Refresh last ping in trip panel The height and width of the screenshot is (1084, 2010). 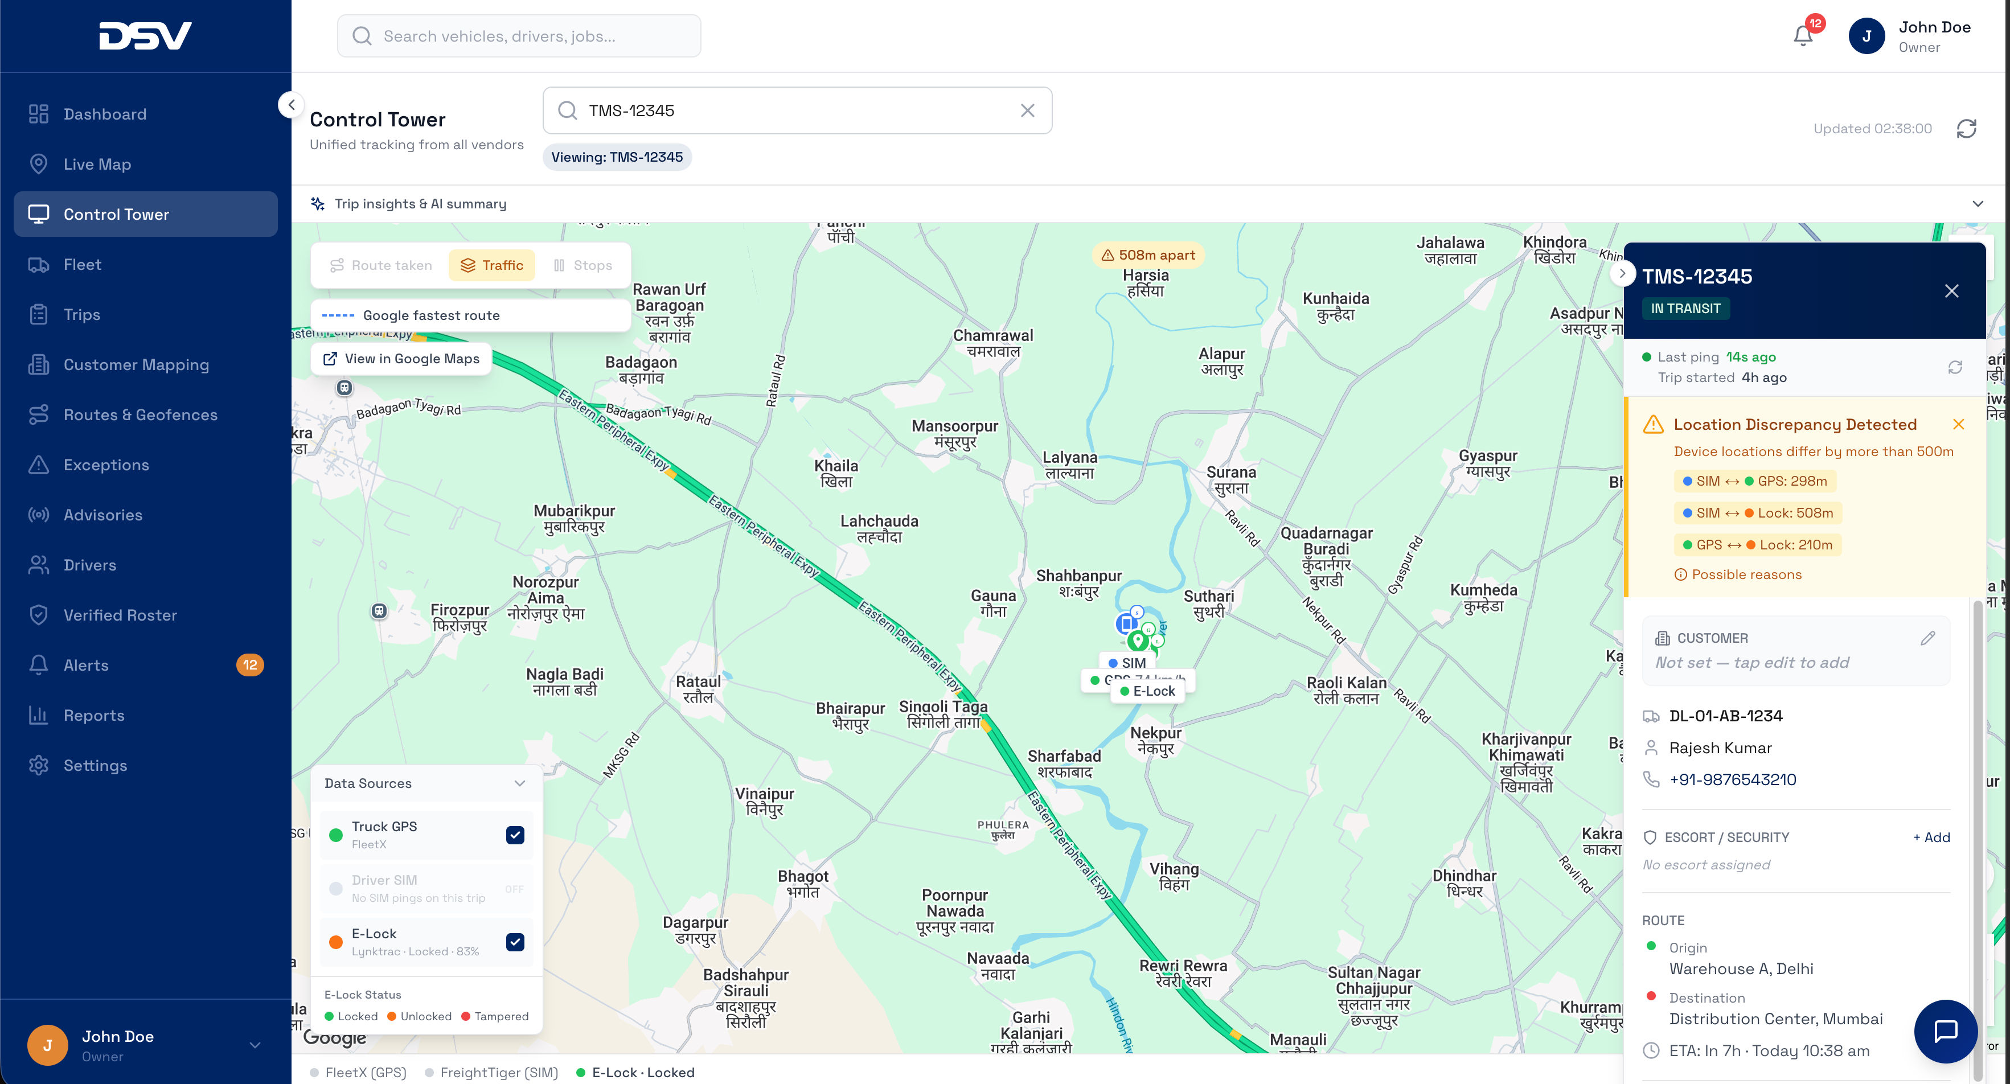click(x=1955, y=367)
